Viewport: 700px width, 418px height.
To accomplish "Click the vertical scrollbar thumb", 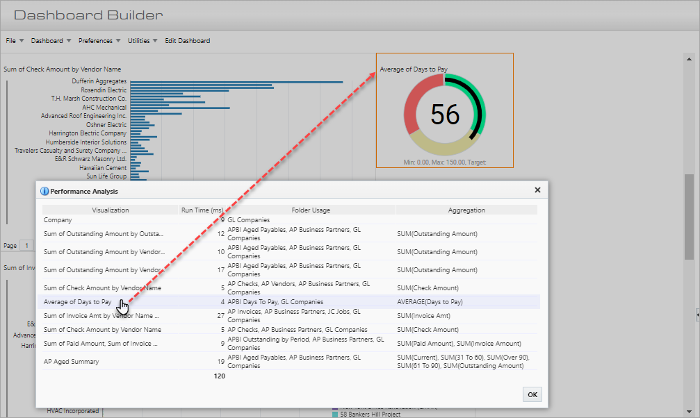I will click(x=689, y=217).
